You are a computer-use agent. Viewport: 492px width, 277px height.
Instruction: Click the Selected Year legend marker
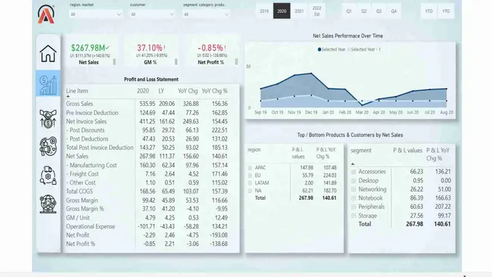319,49
